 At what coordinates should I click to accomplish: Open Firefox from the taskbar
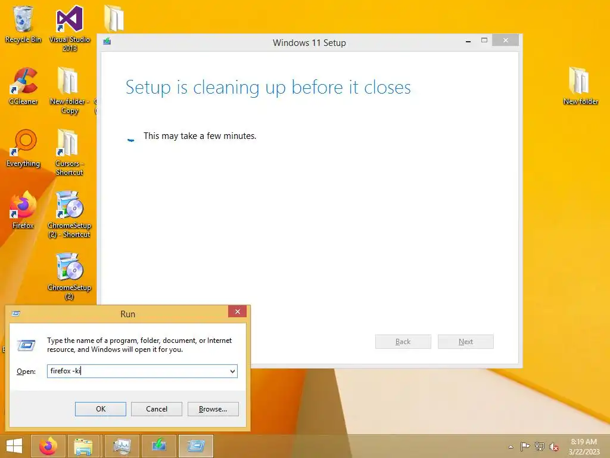[48, 446]
